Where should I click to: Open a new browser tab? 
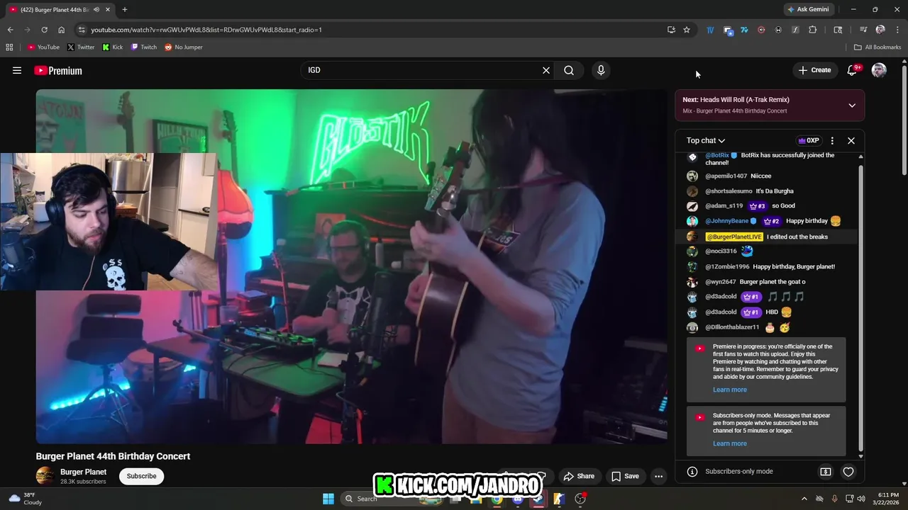[125, 9]
